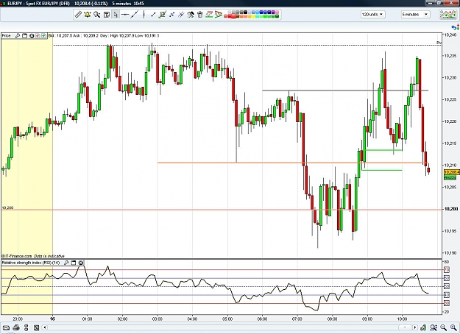Pick the pink color swatch
Image resolution: width=460 pixels, height=334 pixels.
pyautogui.click(x=277, y=13)
